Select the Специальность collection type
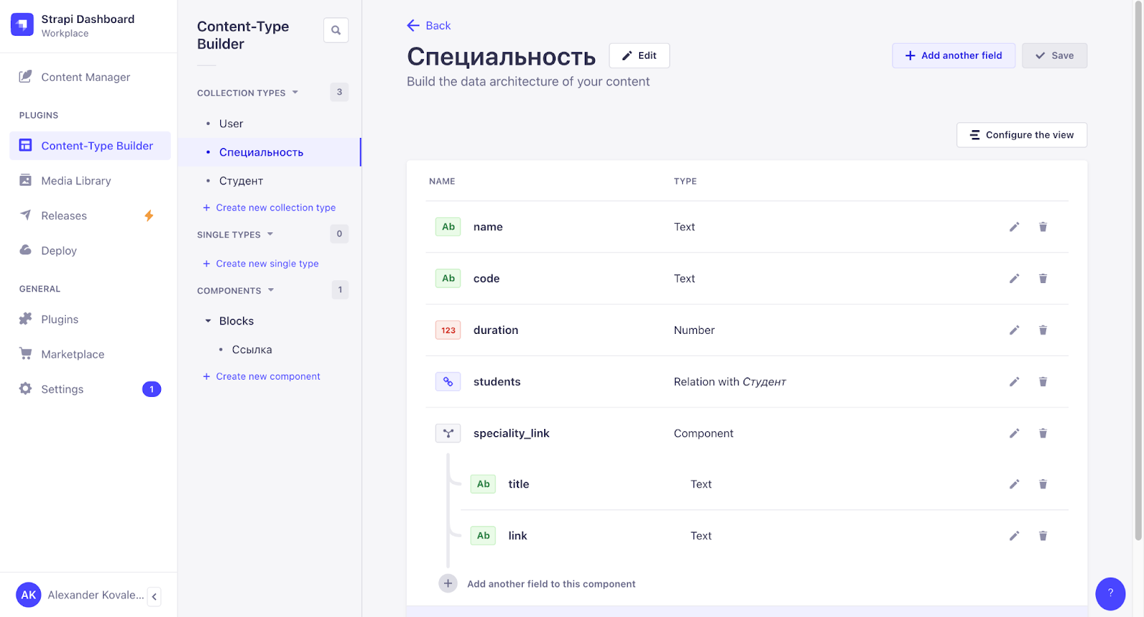The height and width of the screenshot is (617, 1144). [270, 152]
